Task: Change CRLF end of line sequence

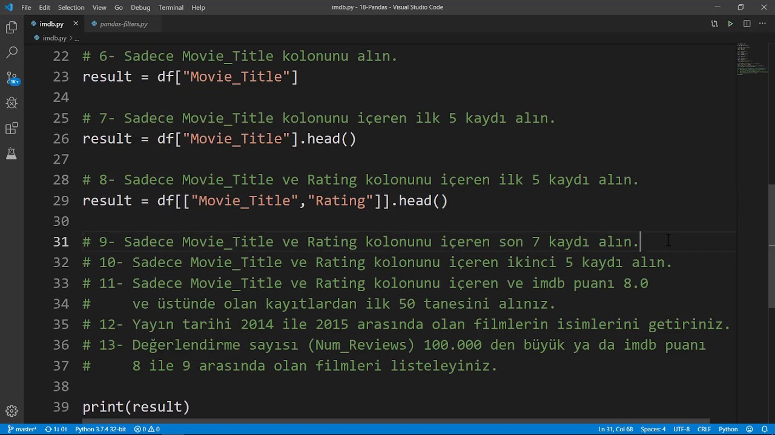Action: click(x=704, y=429)
